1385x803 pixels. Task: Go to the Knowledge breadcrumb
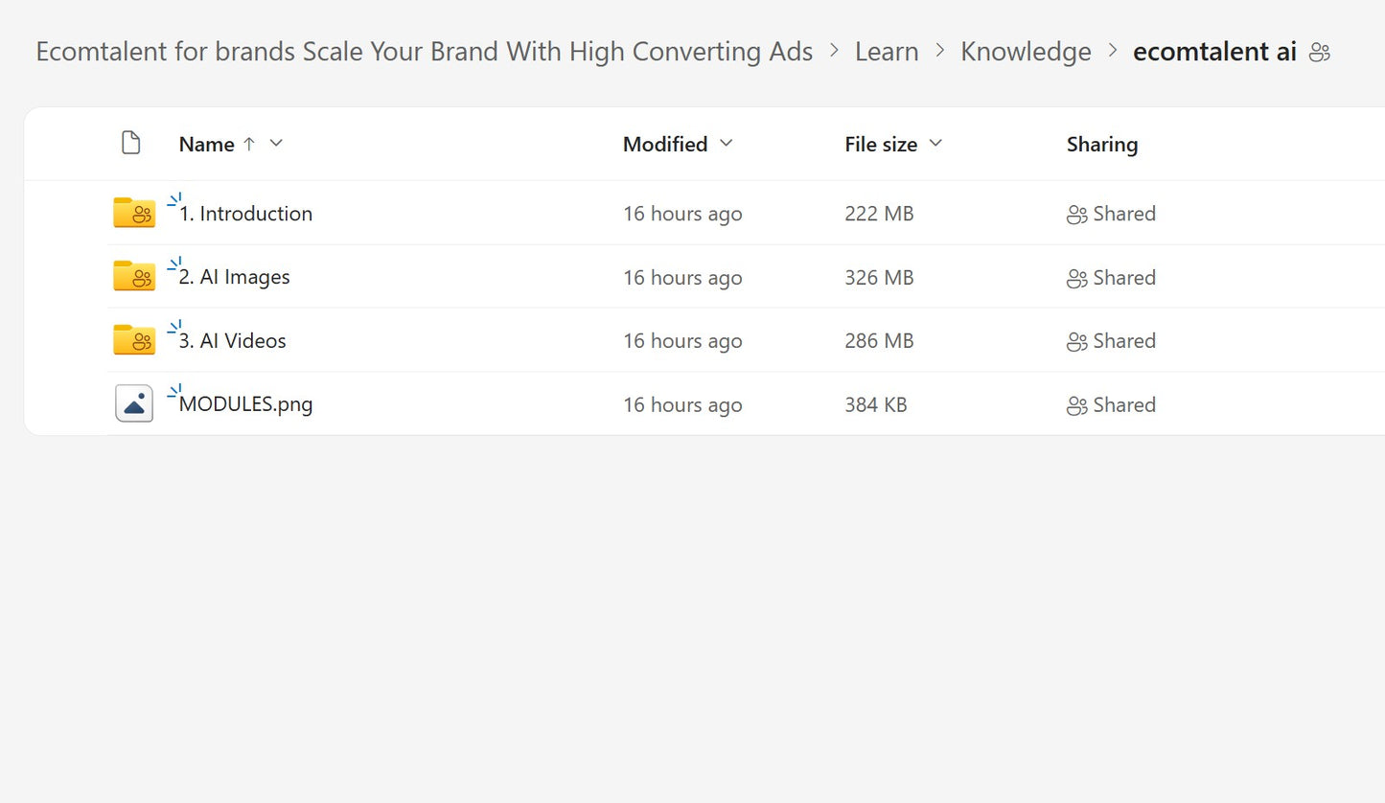(x=1026, y=52)
